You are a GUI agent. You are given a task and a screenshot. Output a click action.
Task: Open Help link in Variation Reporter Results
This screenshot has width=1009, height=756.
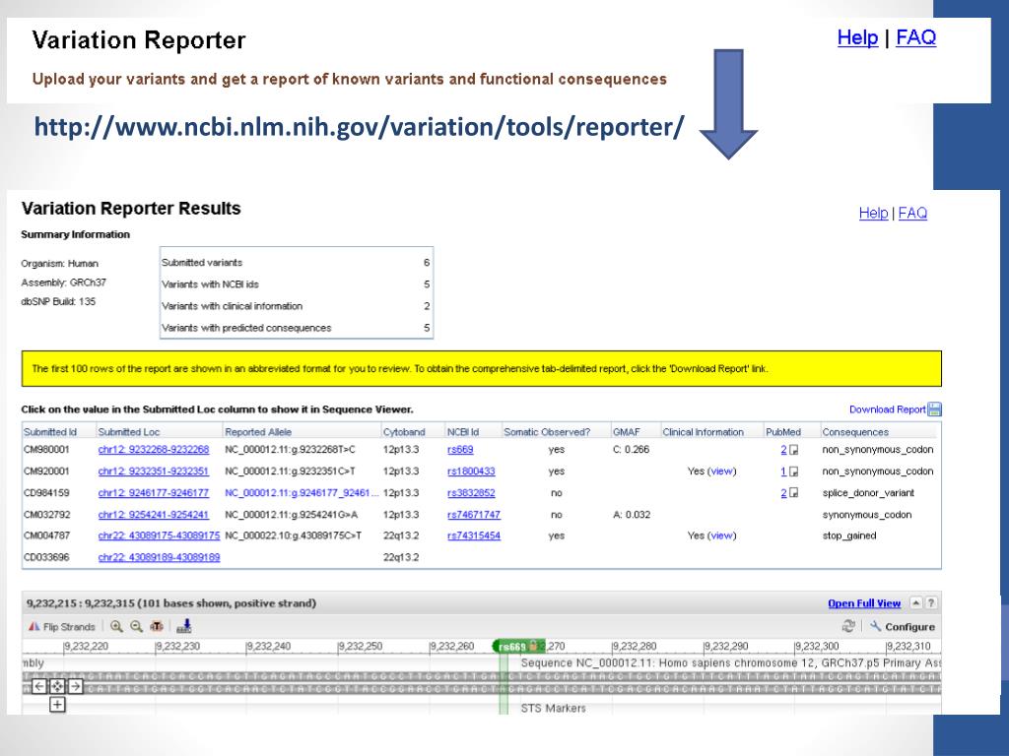873,213
